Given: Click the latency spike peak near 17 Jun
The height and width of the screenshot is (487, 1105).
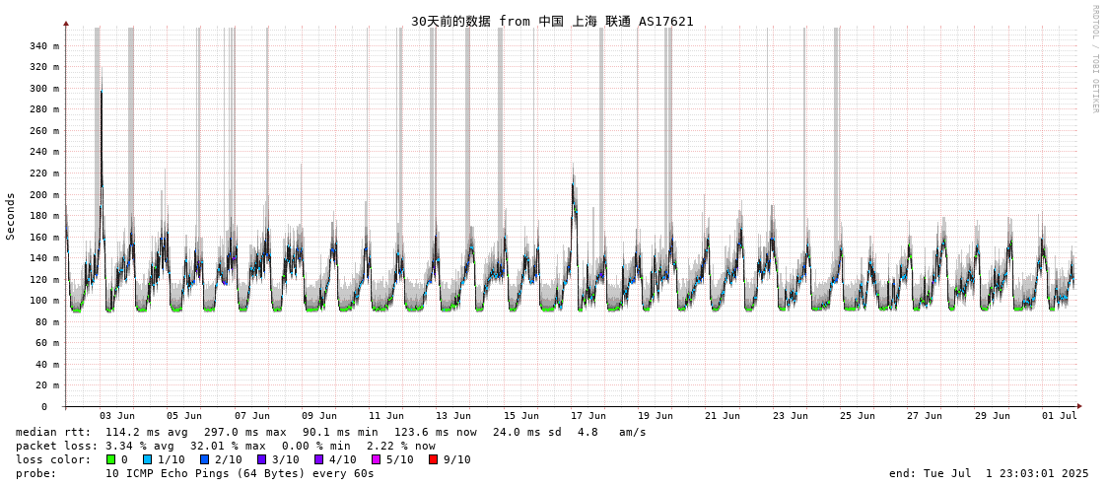Looking at the screenshot, I should coord(573,186).
